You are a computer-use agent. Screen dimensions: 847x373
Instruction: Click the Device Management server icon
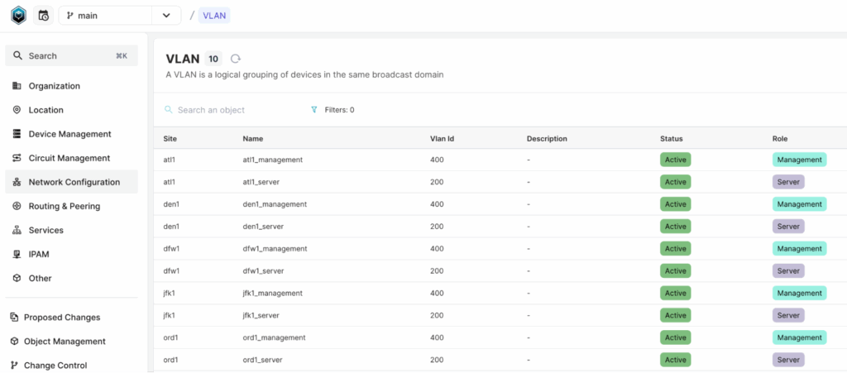[17, 134]
